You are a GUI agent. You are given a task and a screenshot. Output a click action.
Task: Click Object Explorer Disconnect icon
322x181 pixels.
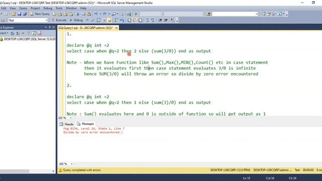click(18, 33)
